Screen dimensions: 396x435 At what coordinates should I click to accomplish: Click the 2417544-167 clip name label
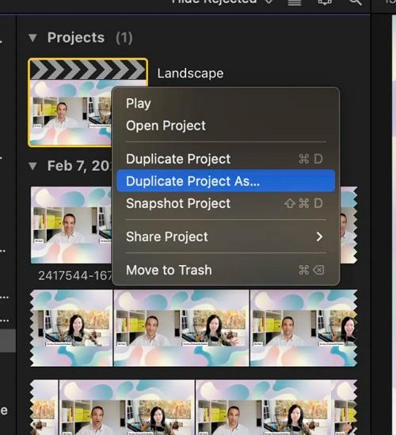75,276
